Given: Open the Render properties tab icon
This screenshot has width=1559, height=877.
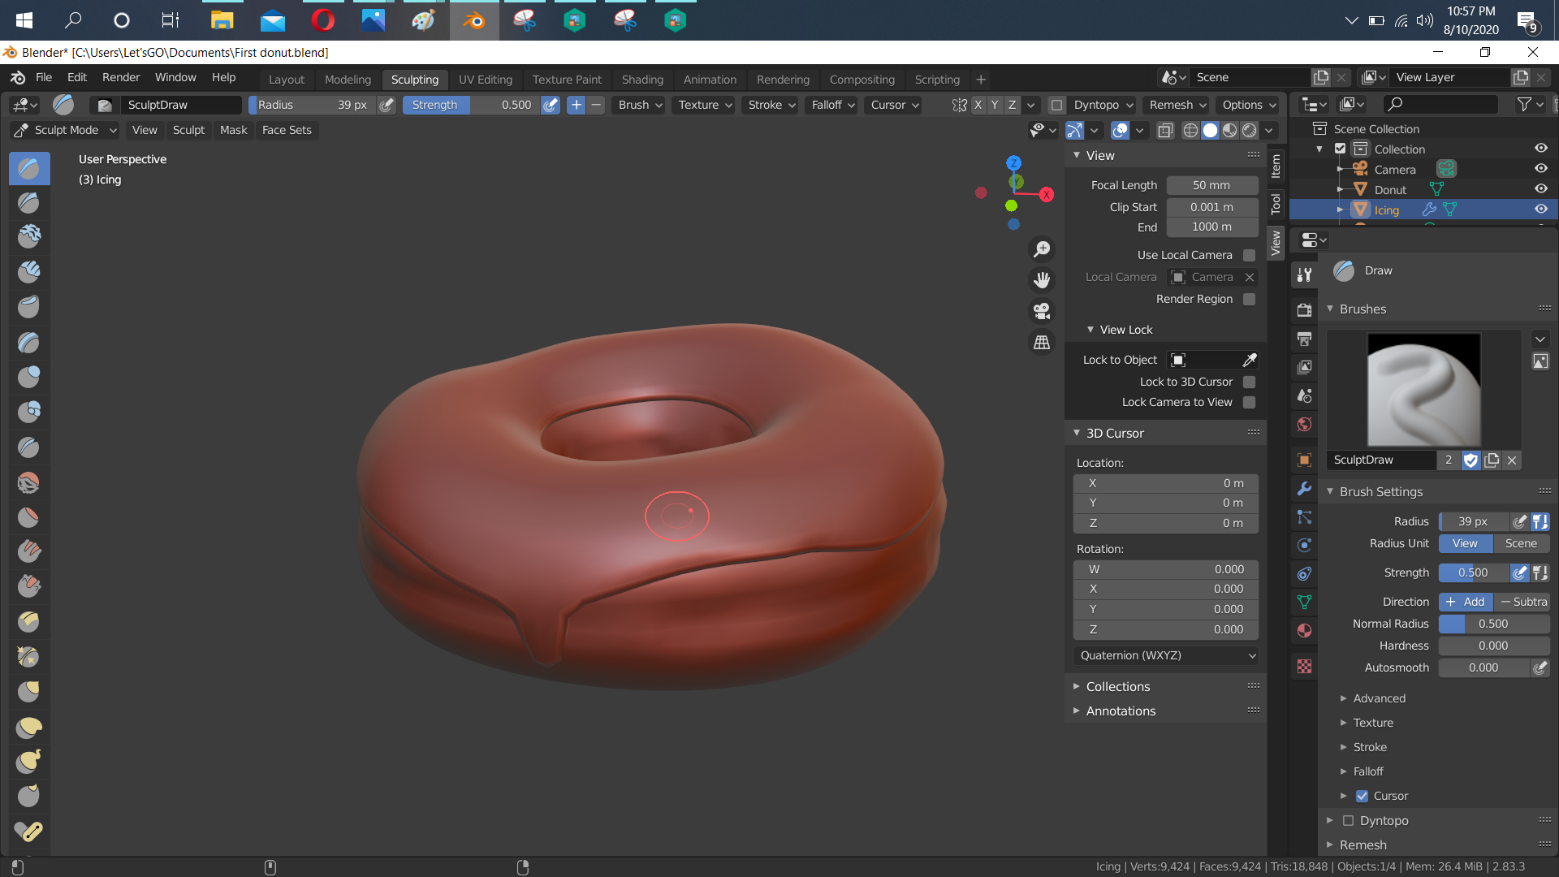Looking at the screenshot, I should click(x=1305, y=310).
